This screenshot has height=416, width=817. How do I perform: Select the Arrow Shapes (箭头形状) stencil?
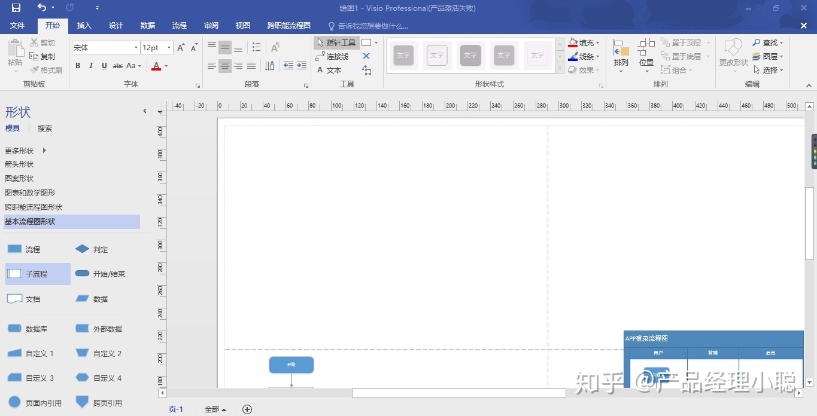point(19,164)
